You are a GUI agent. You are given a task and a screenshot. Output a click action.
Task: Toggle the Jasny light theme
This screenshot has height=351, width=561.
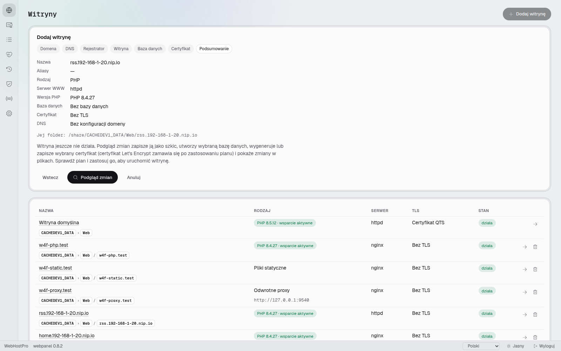[x=515, y=346]
